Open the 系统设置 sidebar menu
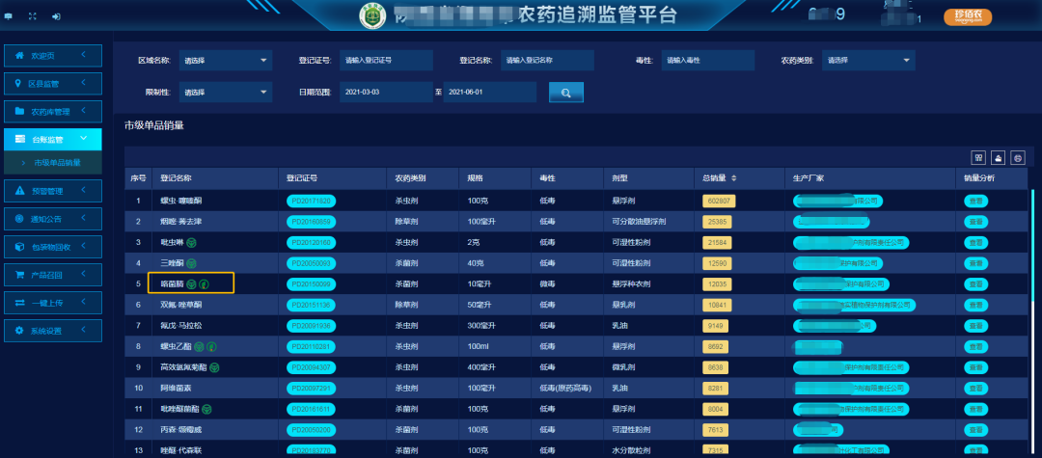 (52, 331)
